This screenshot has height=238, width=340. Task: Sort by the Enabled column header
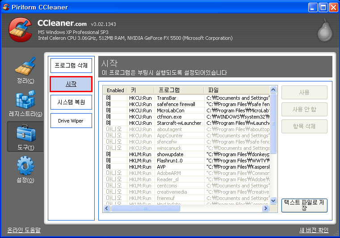[115, 90]
